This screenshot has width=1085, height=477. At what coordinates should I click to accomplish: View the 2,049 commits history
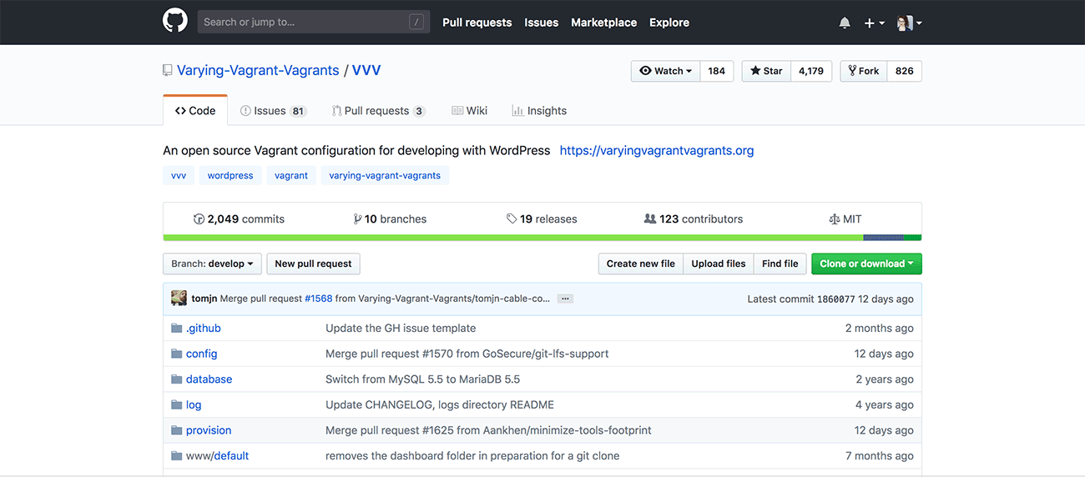239,219
